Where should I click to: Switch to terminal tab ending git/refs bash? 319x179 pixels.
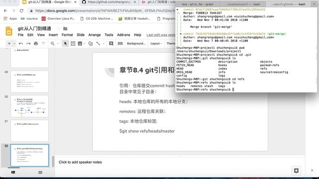[x=288, y=4]
